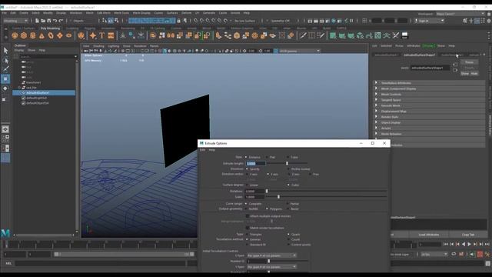Choose the Distance style radio button

pyautogui.click(x=246, y=157)
